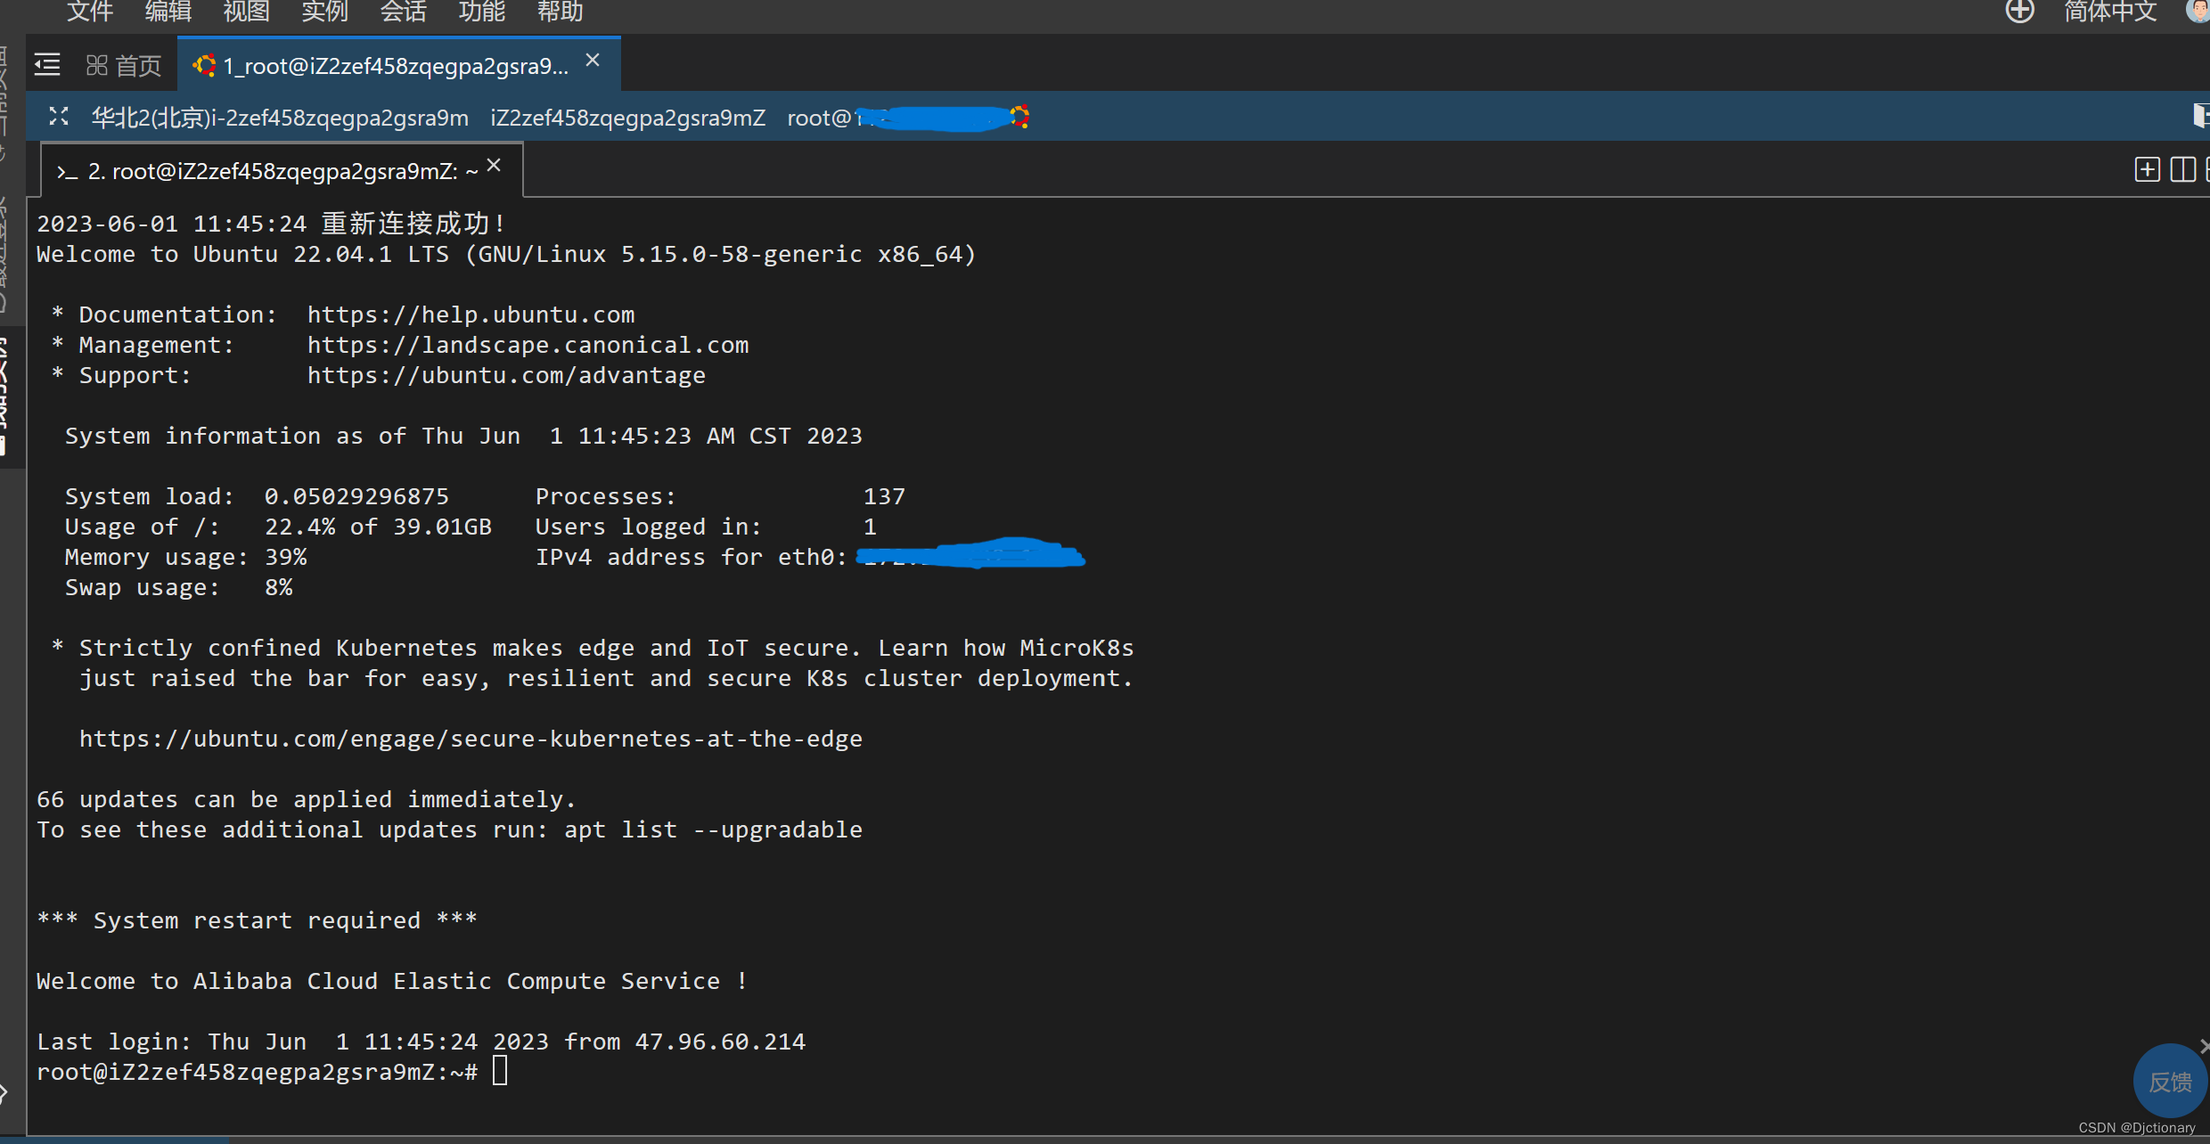The width and height of the screenshot is (2210, 1144).
Task: Close the terminal tab 2. root@iZ2zef458zqegpa2gsra9mZ
Action: [x=495, y=166]
